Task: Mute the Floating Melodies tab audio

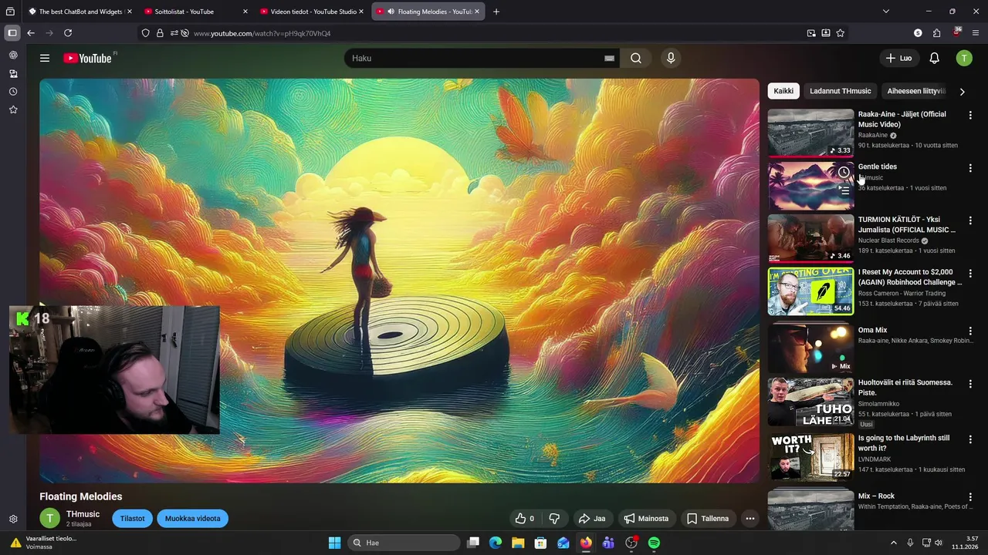Action: pos(391,12)
